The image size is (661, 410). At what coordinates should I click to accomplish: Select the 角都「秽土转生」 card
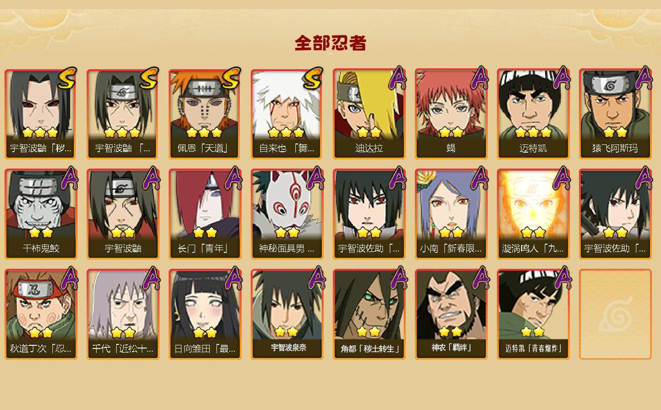pos(369,314)
